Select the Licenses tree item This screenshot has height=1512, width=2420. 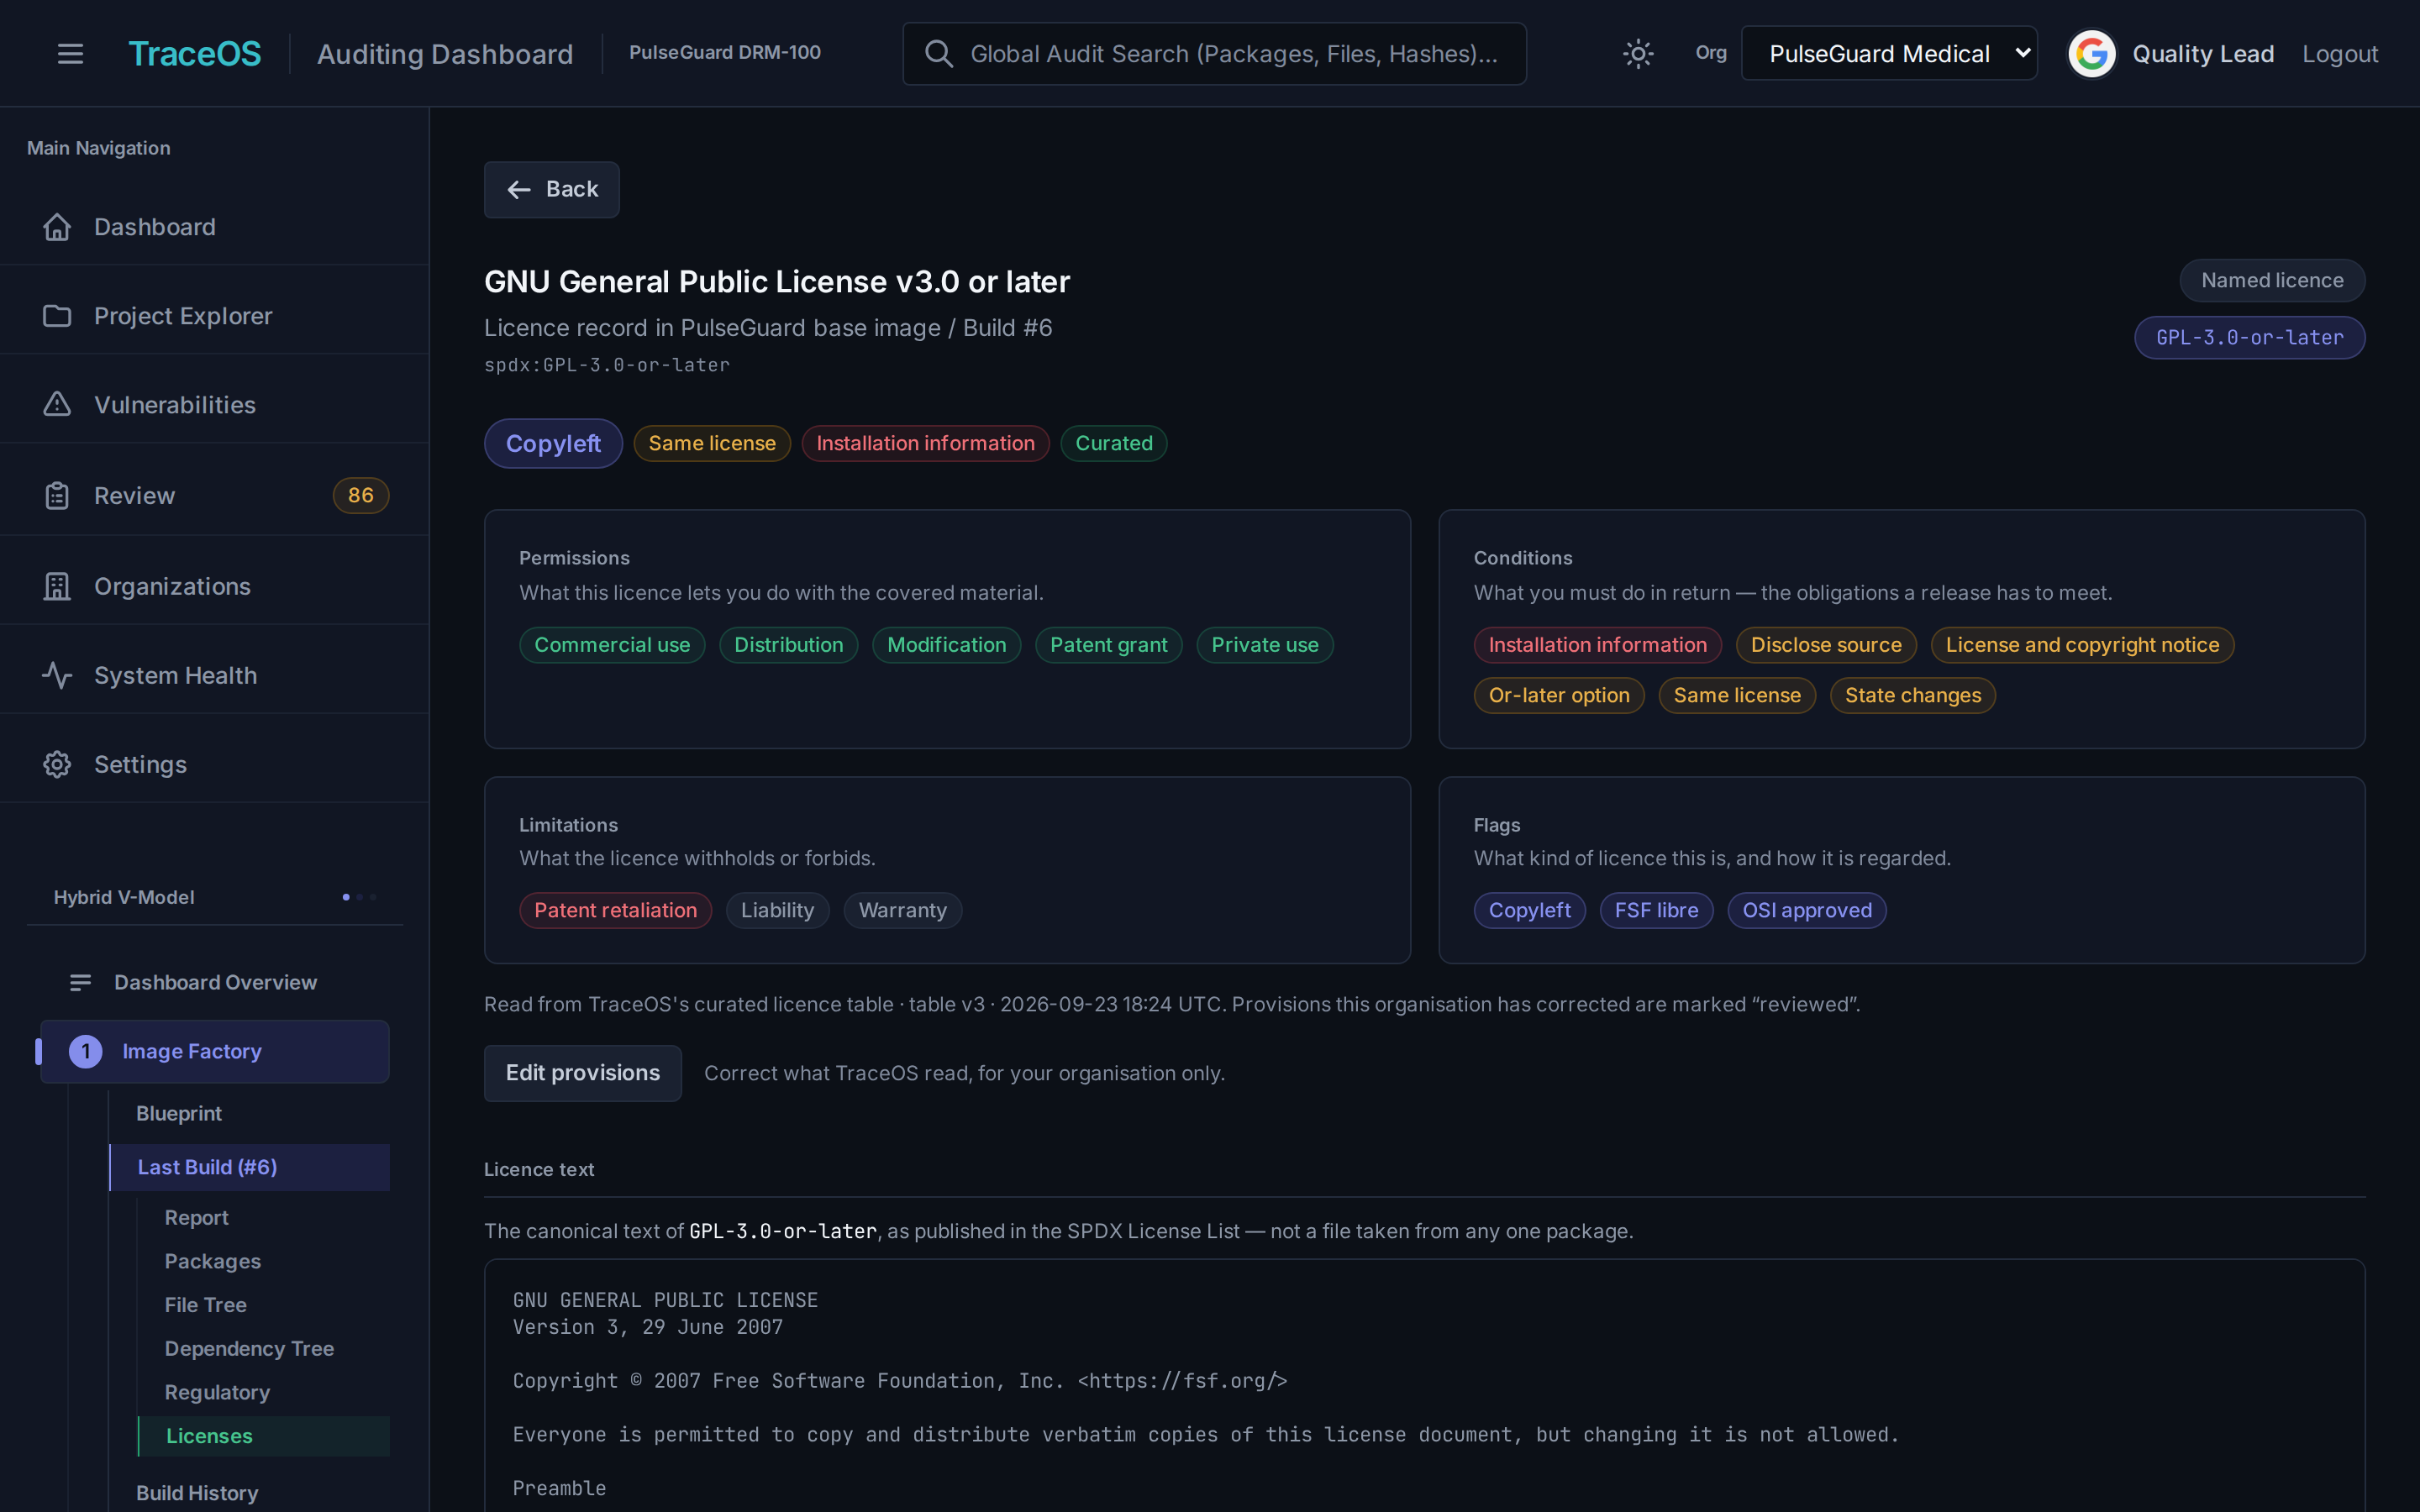coord(263,1436)
